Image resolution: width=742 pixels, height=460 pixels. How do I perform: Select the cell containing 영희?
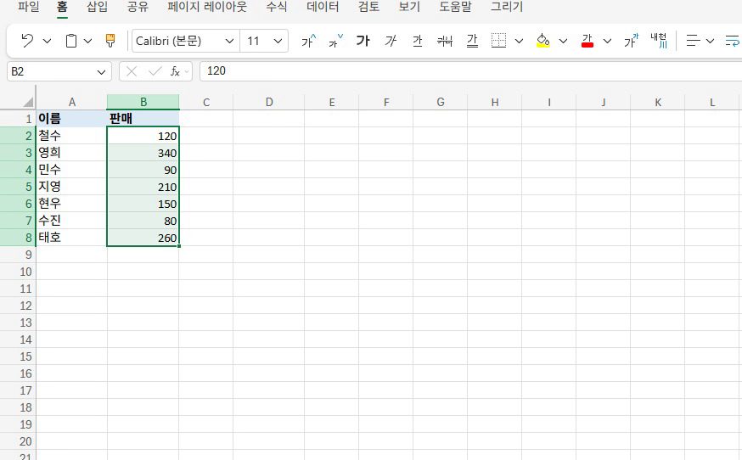(x=72, y=153)
